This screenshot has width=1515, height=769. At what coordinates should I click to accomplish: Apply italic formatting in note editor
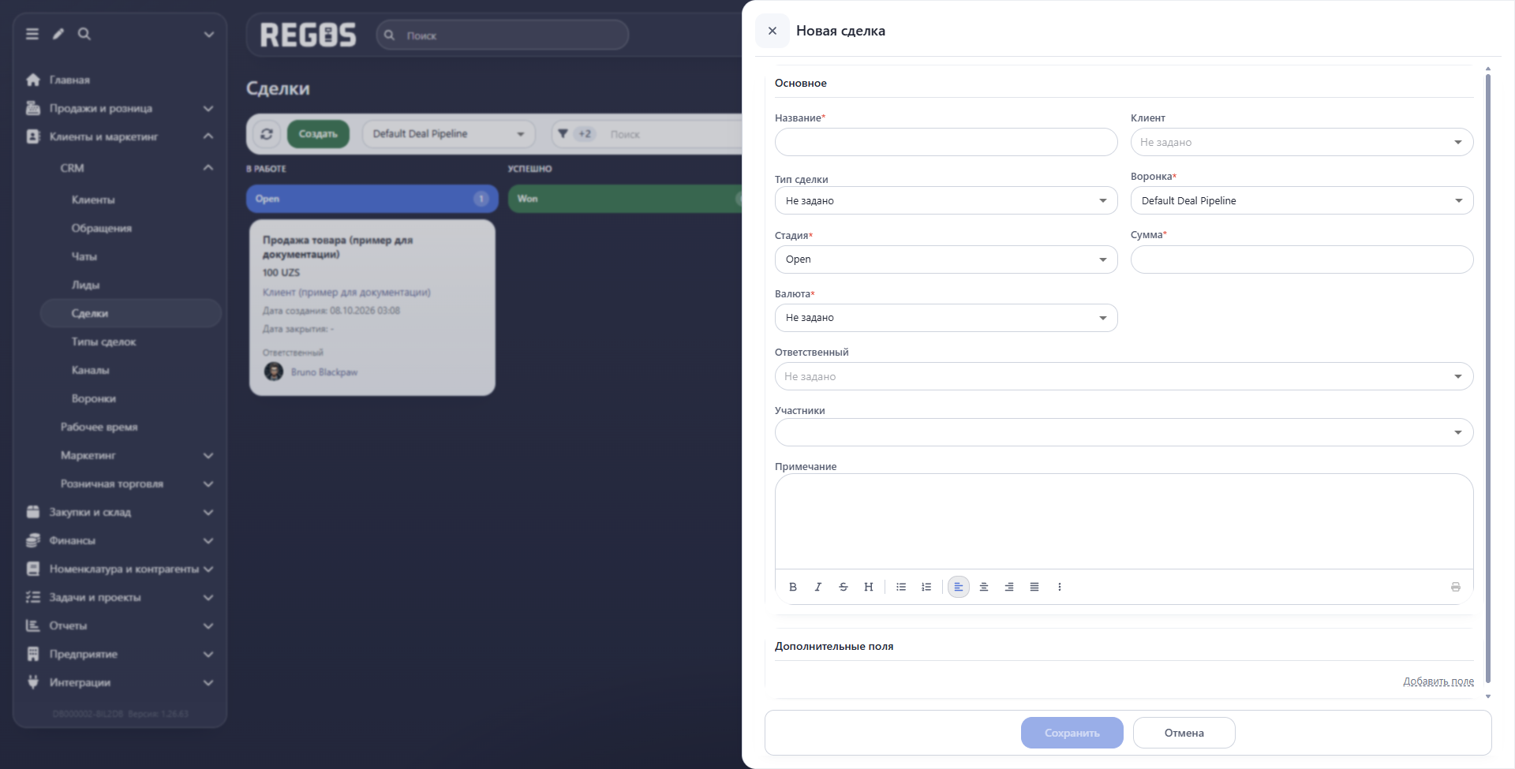pyautogui.click(x=818, y=587)
